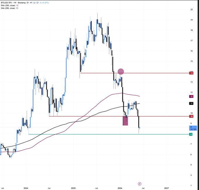Click the blue current price label with the 3d 16h countdown
The width and height of the screenshot is (199, 190).
(193, 128)
